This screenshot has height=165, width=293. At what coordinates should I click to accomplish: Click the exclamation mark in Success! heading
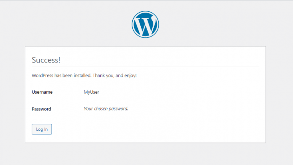click(59, 60)
